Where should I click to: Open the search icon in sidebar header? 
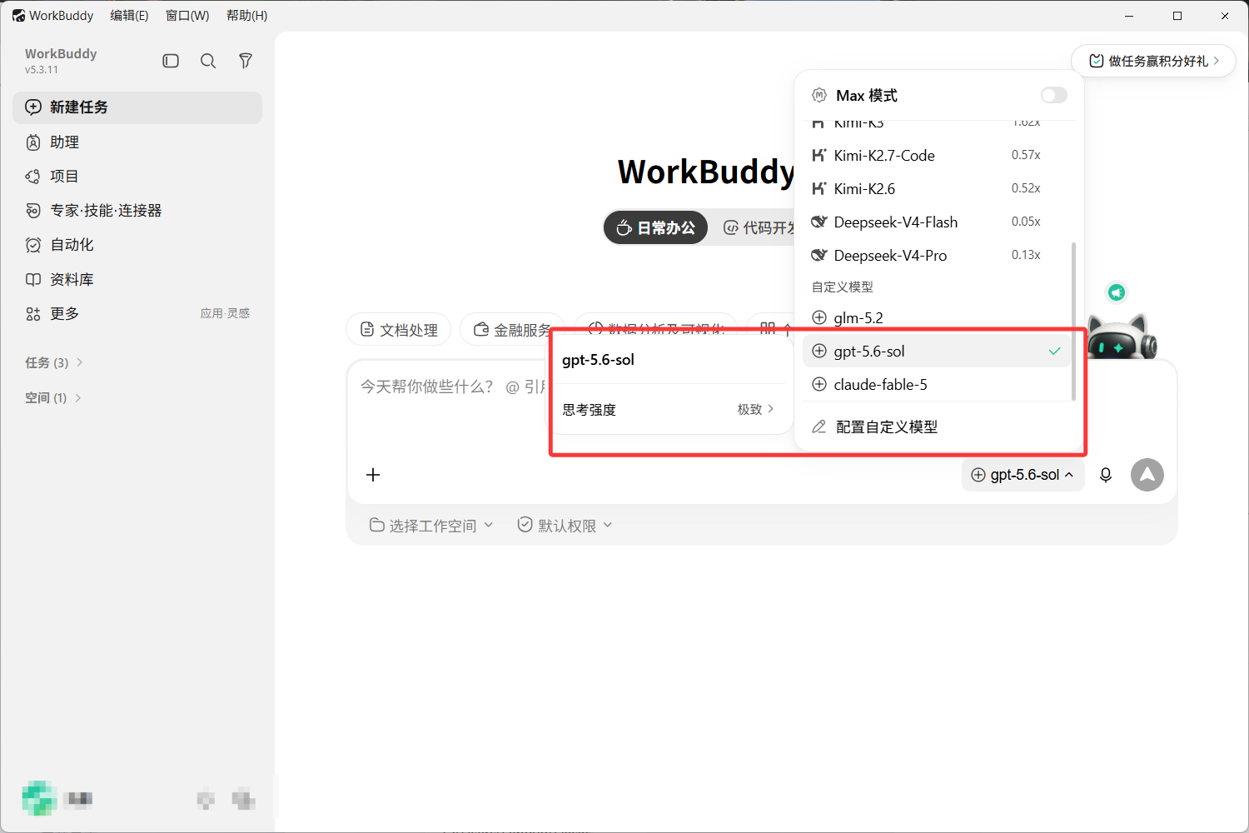(x=208, y=61)
